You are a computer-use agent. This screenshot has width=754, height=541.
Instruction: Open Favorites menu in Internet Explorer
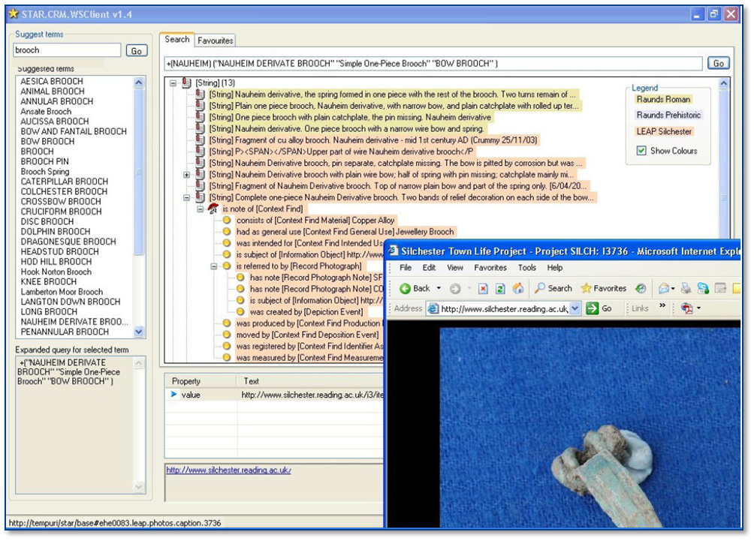(490, 268)
